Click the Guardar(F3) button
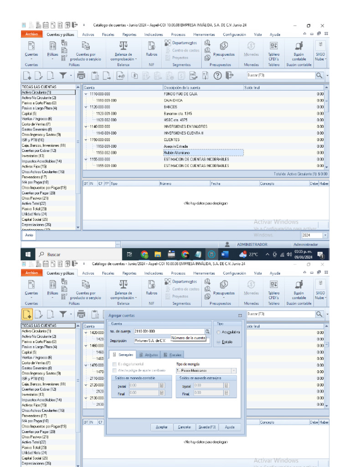Image resolution: width=350 pixels, height=467 pixels. 207,427
